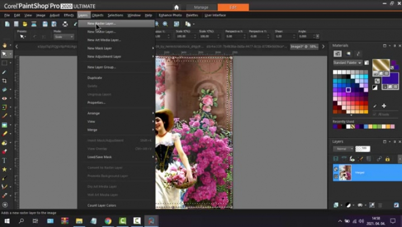Click the purple background material swatch
The image size is (402, 227).
[390, 78]
